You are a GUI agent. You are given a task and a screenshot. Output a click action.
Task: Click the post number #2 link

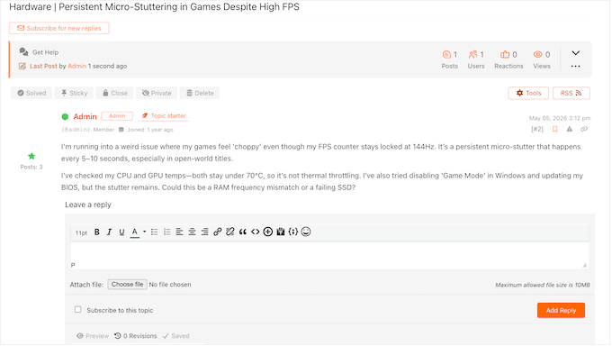point(537,130)
